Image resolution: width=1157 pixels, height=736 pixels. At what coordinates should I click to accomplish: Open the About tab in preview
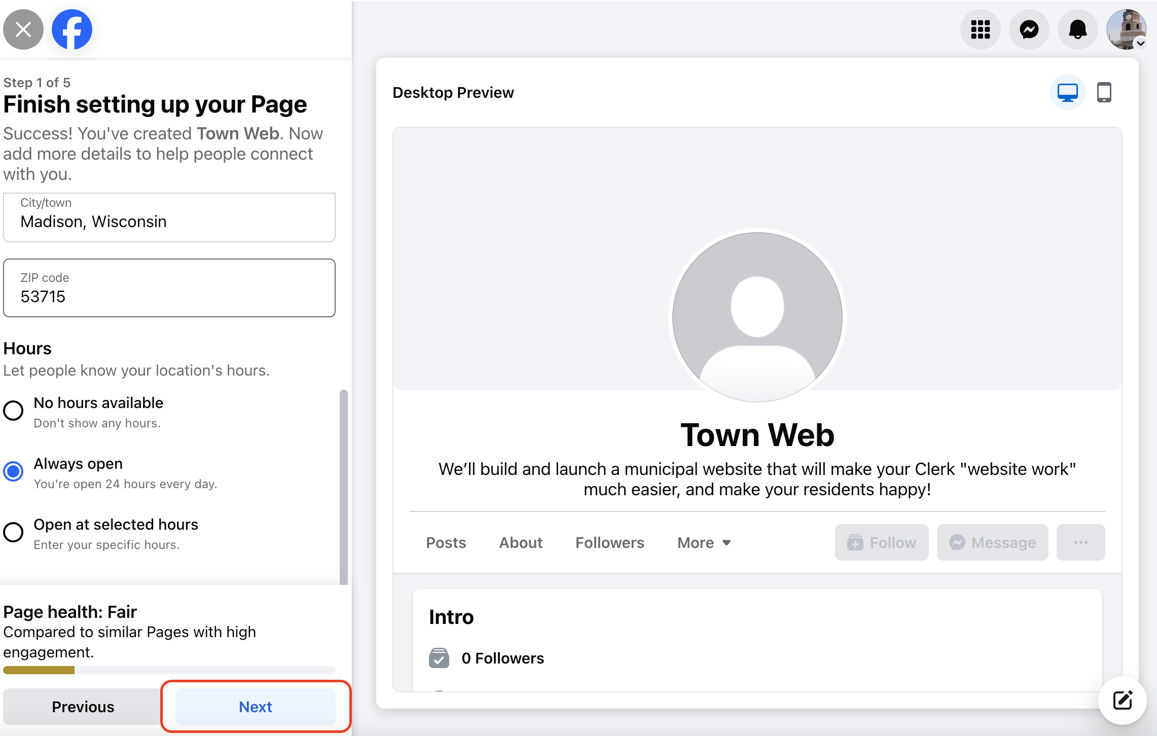point(521,542)
